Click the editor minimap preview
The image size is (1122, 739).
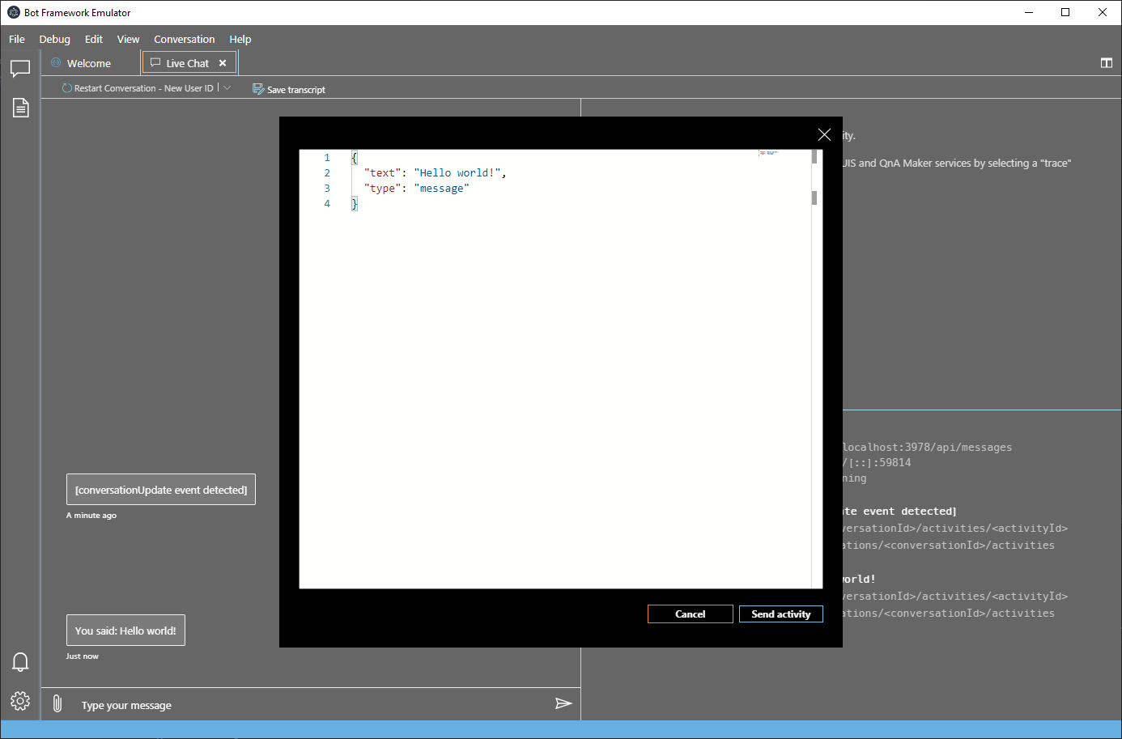(x=768, y=153)
